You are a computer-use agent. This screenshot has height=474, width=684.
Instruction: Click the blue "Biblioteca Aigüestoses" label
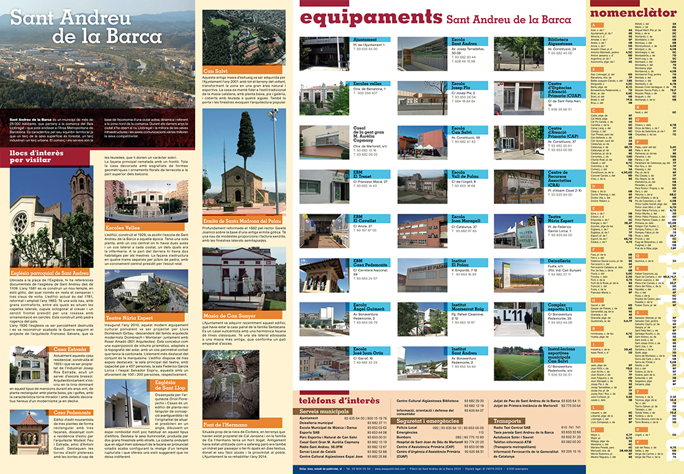(x=566, y=41)
